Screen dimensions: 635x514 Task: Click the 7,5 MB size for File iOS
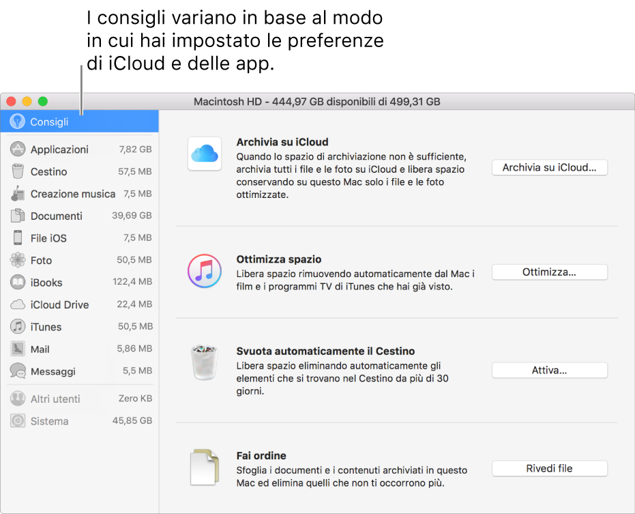click(138, 238)
